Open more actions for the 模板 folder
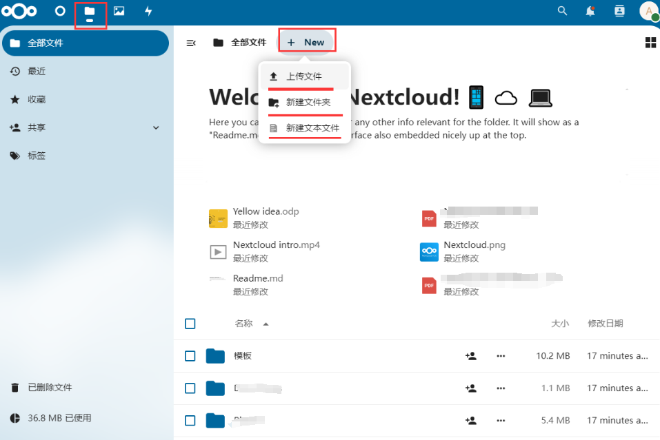The width and height of the screenshot is (660, 440). tap(501, 356)
